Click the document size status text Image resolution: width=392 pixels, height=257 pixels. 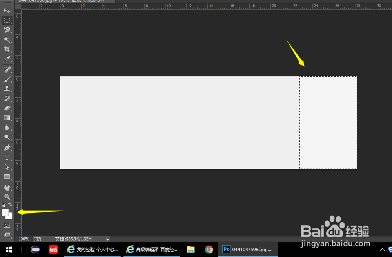coord(73,239)
